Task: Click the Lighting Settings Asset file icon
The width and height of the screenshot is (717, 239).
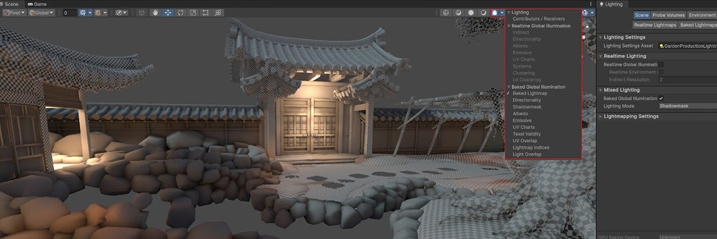Action: click(662, 45)
